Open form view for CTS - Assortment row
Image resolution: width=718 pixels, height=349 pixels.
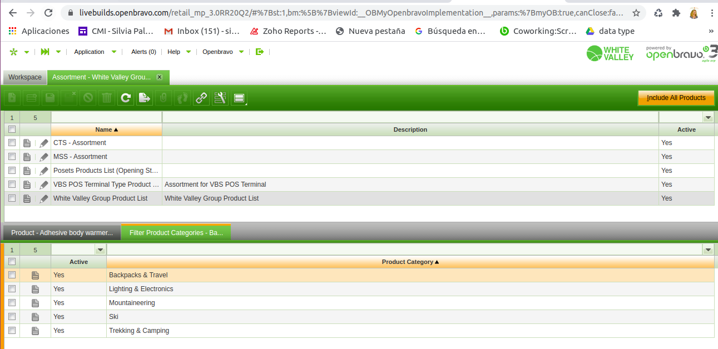[x=27, y=143]
